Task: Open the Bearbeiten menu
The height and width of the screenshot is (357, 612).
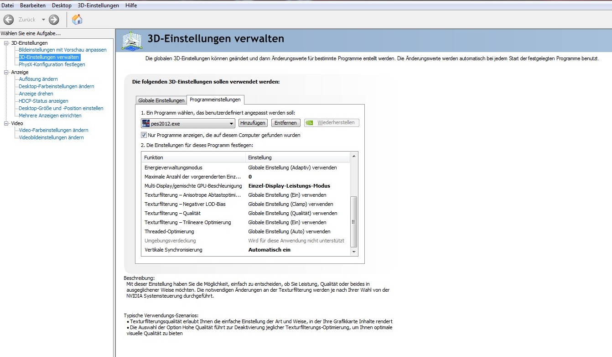Action: tap(32, 5)
